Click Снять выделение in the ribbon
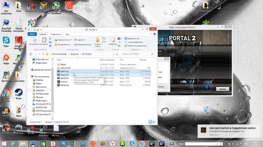This screenshot has height=147, width=263. pos(134,42)
